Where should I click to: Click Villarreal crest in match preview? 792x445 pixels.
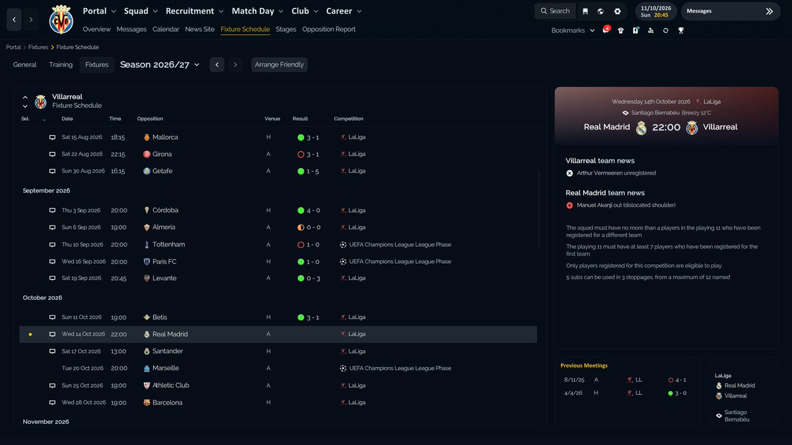[x=692, y=128]
